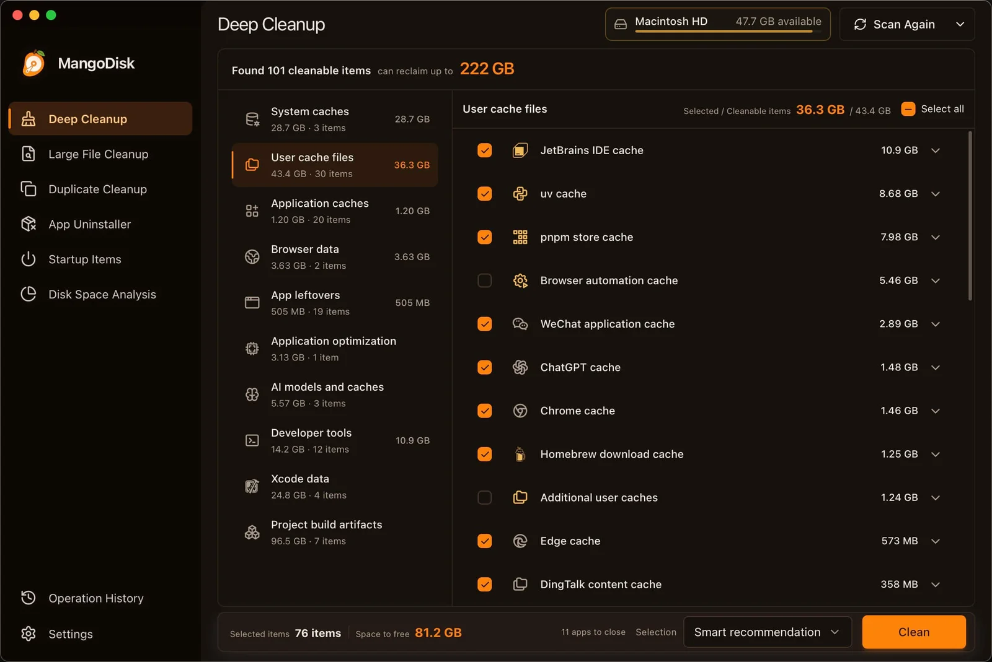
Task: Select the System caches category row
Action: [335, 119]
